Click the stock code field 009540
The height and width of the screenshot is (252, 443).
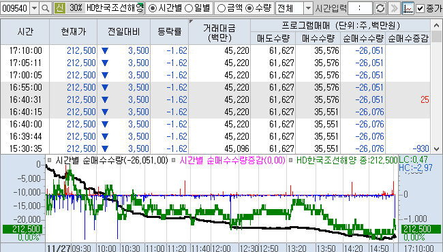15,8
